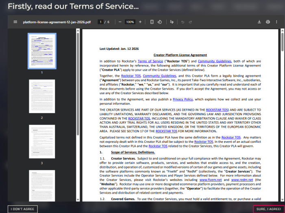Download the PDF file

[x=259, y=22]
